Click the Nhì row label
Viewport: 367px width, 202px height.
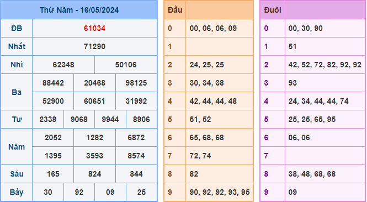click(x=17, y=65)
